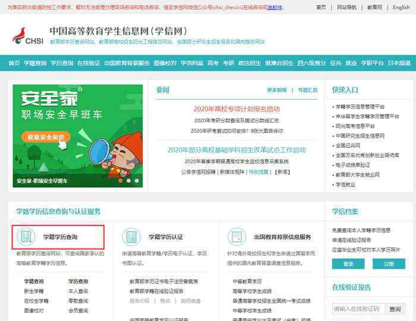Open 更多新闻 link
Viewport: 416px width, 321px height.
[277, 90]
